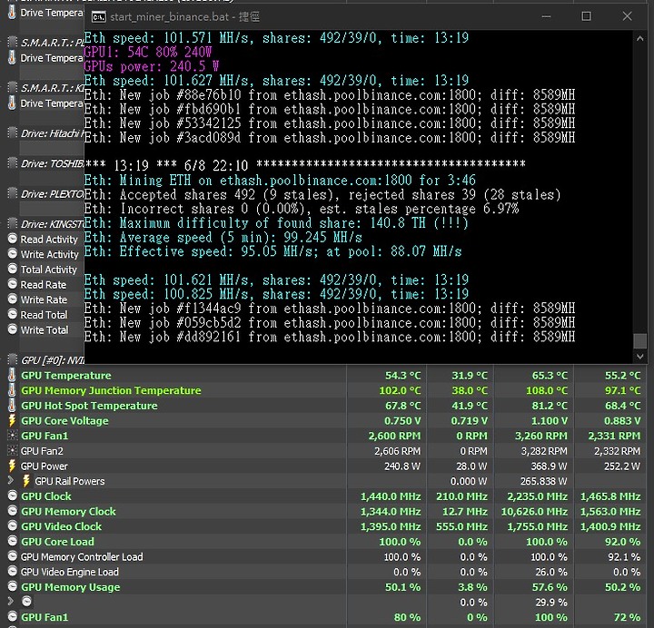Viewport: 654px width, 628px height.
Task: Click the 102.0 °C memory junction value
Action: click(x=400, y=390)
